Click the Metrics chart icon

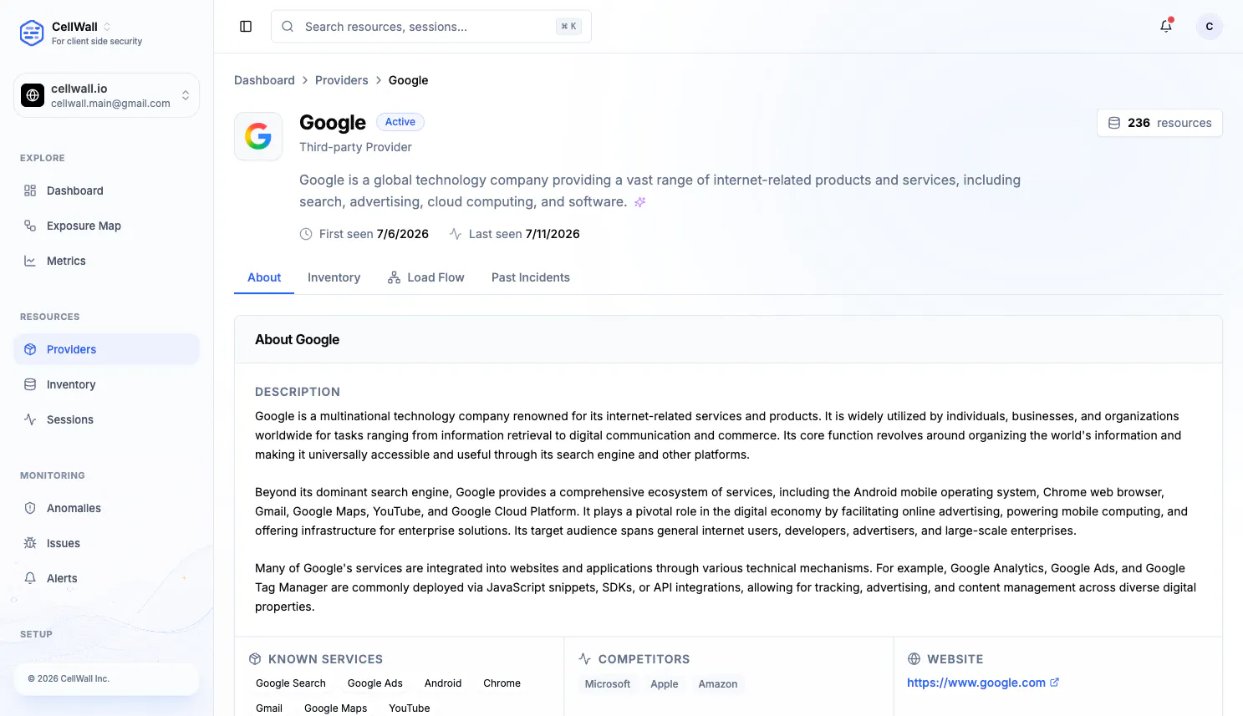point(30,261)
